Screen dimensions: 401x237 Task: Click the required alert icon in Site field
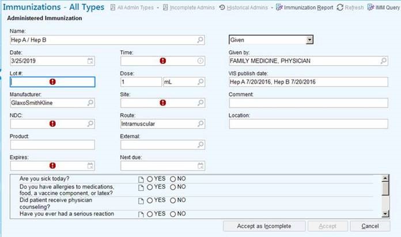coord(162,103)
